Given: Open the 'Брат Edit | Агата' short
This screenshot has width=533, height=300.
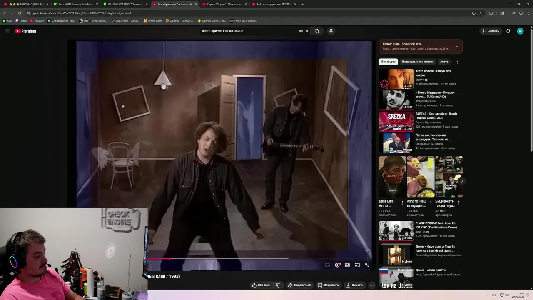Looking at the screenshot, I should coord(392,177).
